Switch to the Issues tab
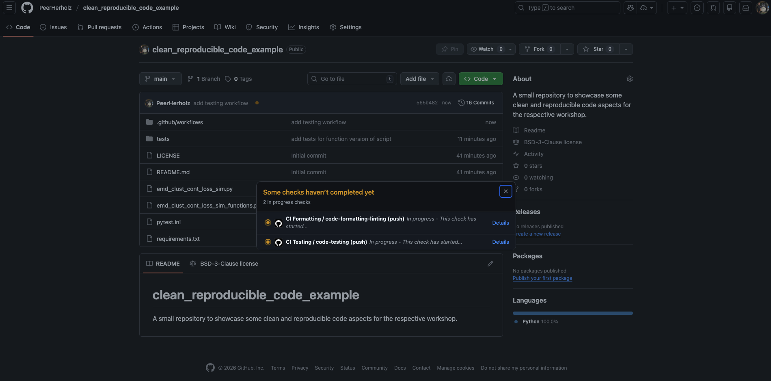The height and width of the screenshot is (381, 771). pyautogui.click(x=53, y=27)
